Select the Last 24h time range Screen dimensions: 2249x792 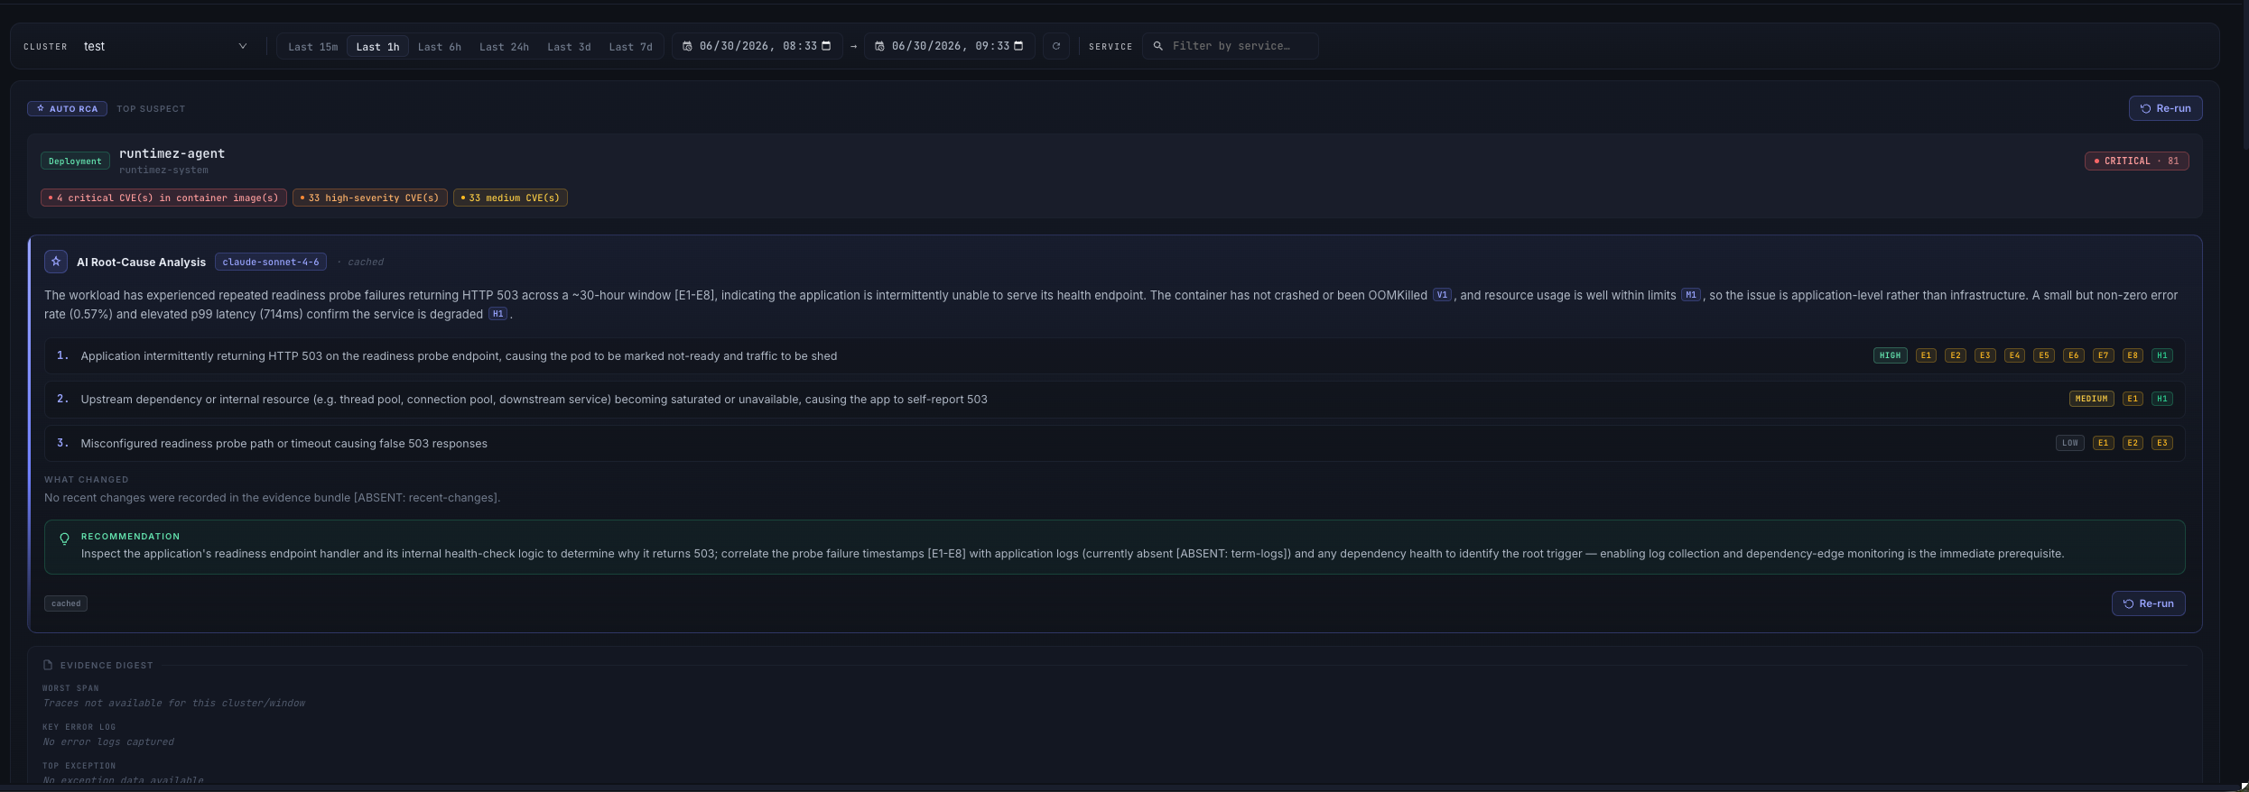click(x=504, y=47)
